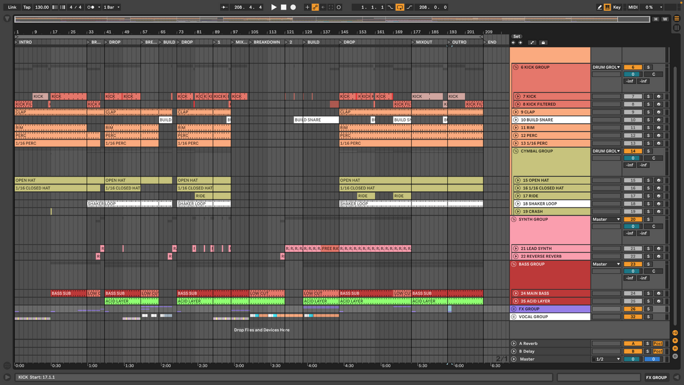Toggle Automation Arm button in transport

pos(315,7)
